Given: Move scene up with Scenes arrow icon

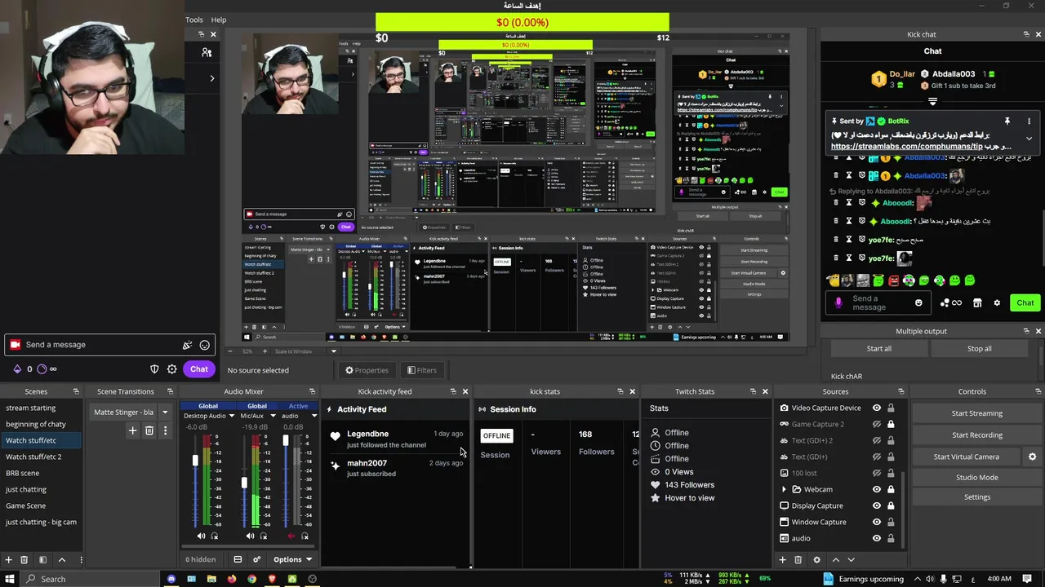Looking at the screenshot, I should click(61, 560).
